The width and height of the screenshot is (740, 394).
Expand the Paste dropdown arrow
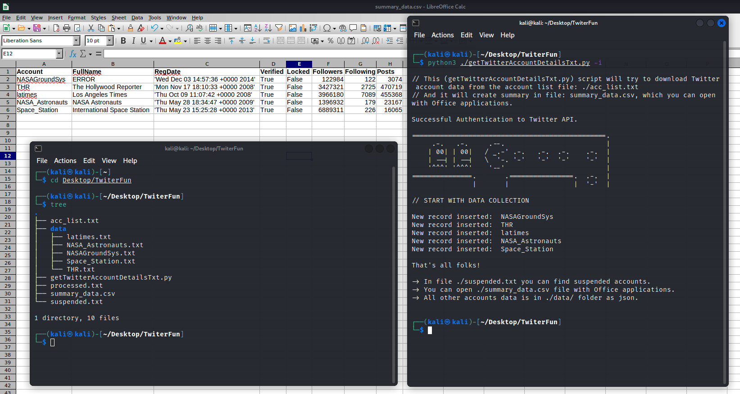119,28
